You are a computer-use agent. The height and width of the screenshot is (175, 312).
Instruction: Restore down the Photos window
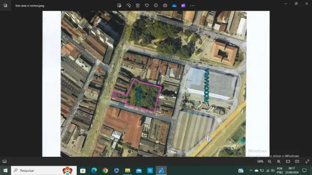tap(296, 4)
